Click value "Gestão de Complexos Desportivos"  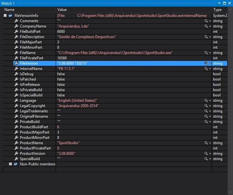(87, 37)
